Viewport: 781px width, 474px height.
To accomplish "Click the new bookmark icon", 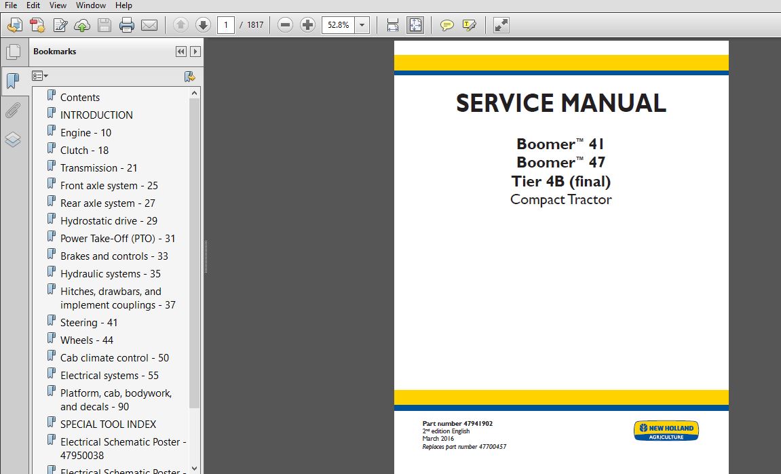I will (189, 76).
